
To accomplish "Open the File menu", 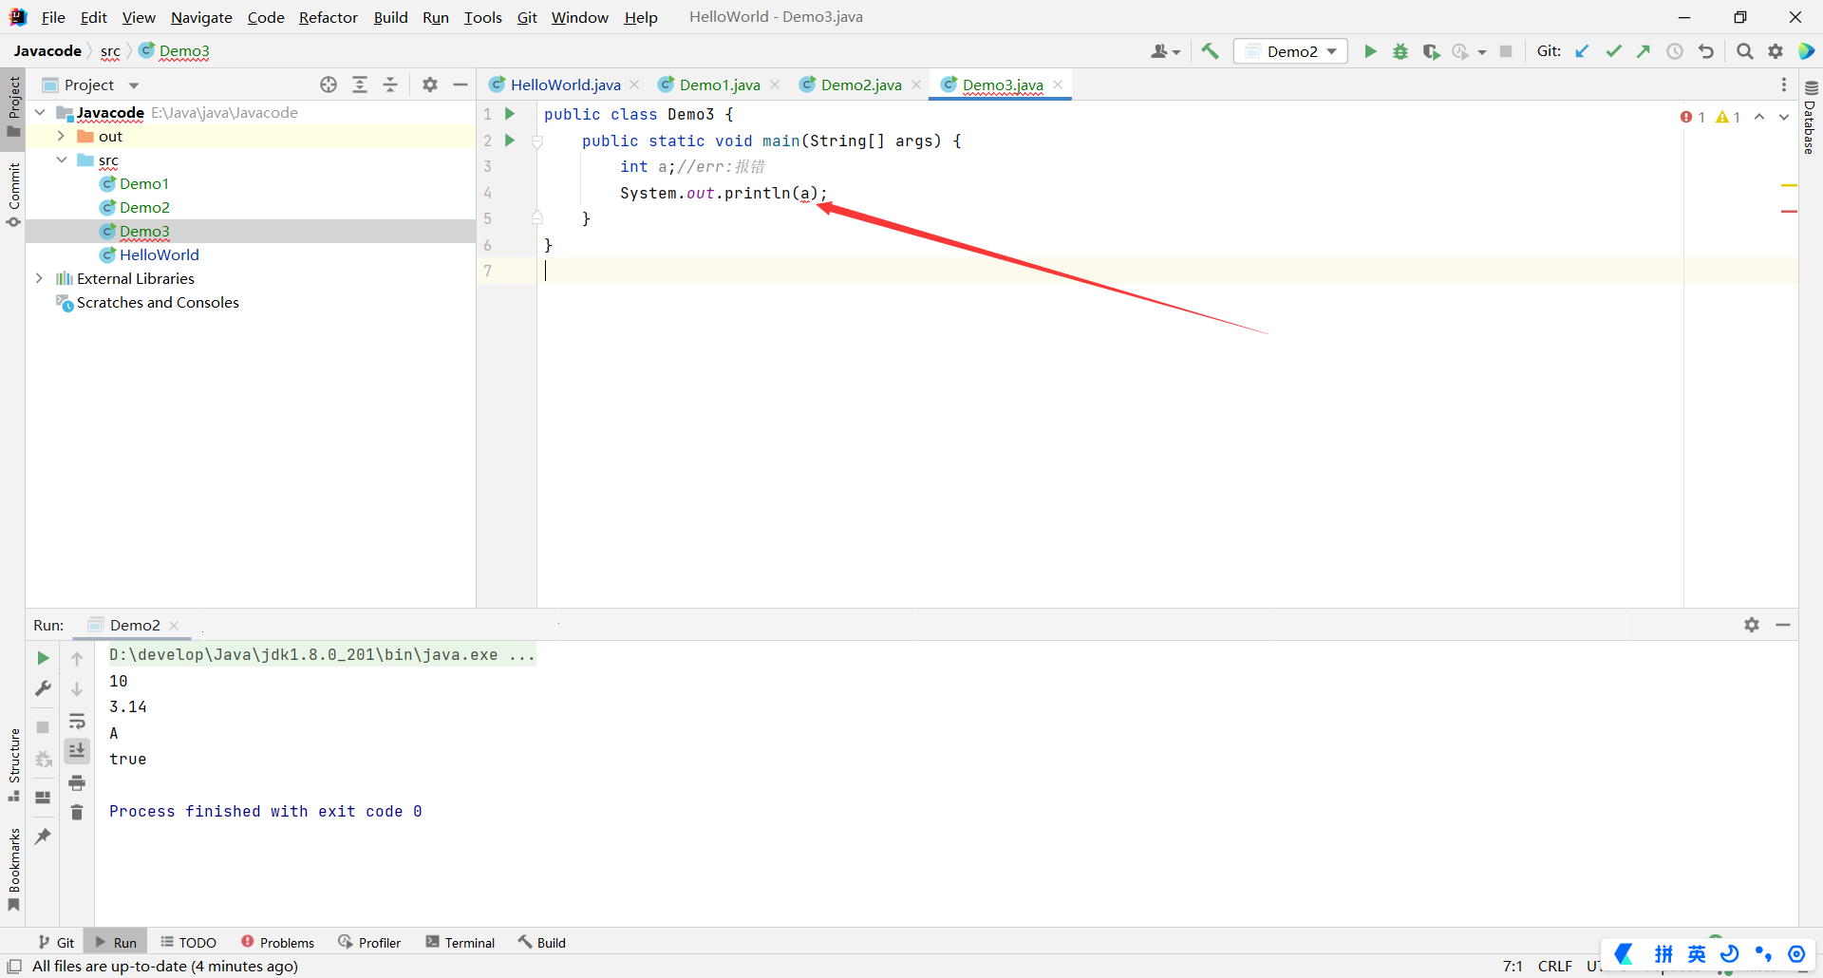I will pyautogui.click(x=53, y=17).
